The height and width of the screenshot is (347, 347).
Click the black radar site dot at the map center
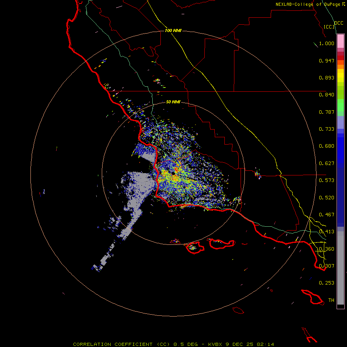pos(173,174)
